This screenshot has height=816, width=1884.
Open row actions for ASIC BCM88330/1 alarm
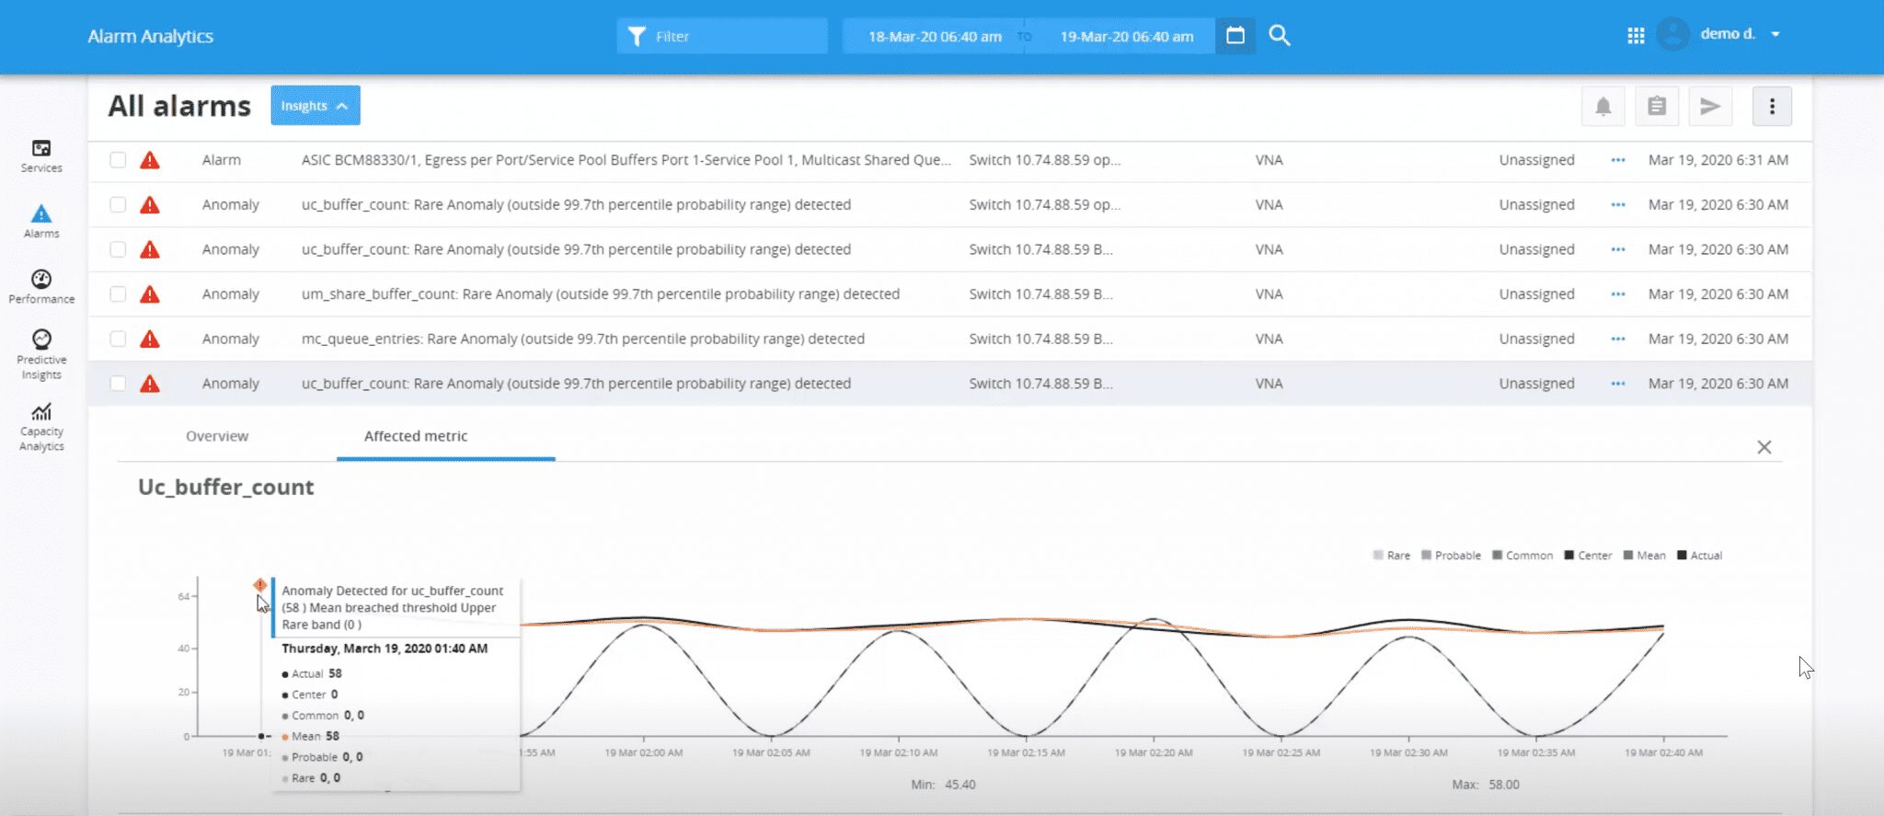(1618, 160)
